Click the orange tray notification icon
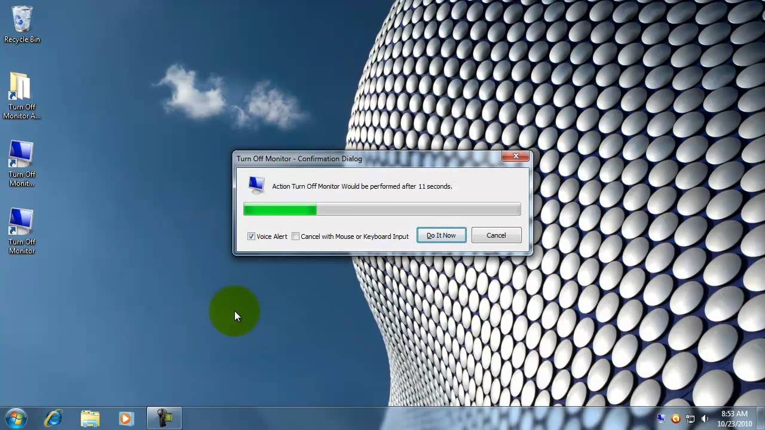The height and width of the screenshot is (430, 765). coord(675,419)
